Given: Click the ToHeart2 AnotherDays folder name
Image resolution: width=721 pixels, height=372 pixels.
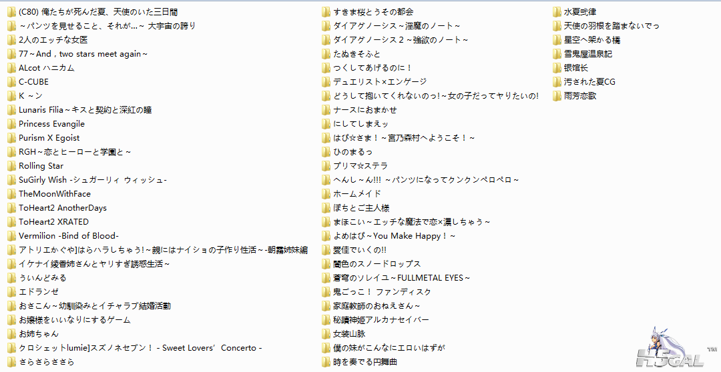Looking at the screenshot, I should point(62,208).
